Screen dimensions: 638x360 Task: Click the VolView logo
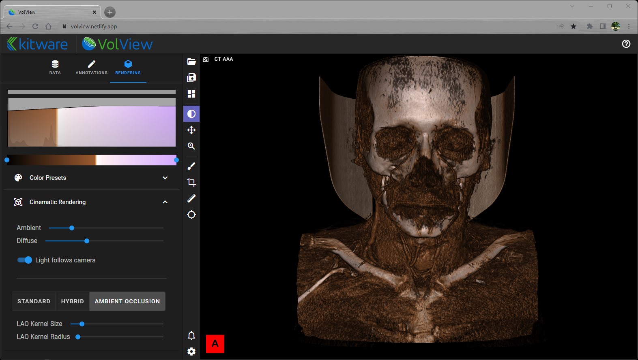coord(118,44)
